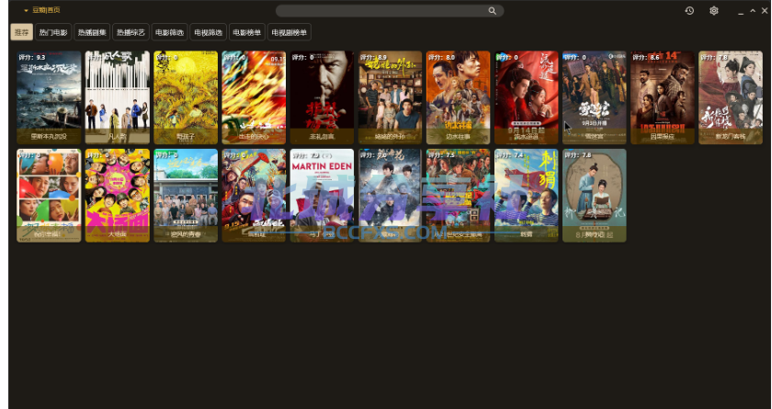
Task: Open the 边水往事 poster rated 8.0
Action: point(459,97)
